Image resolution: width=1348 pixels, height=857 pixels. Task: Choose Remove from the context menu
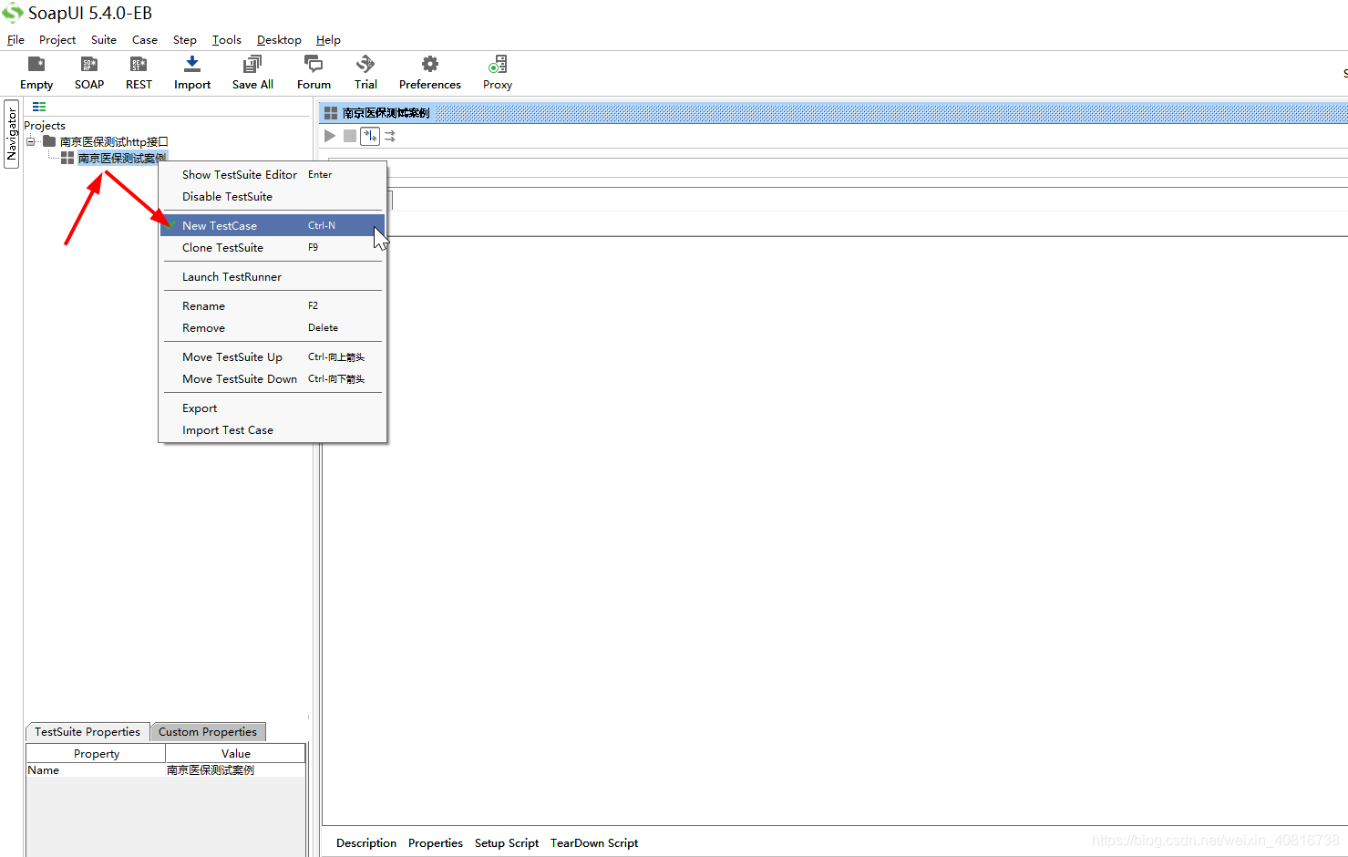click(273, 327)
